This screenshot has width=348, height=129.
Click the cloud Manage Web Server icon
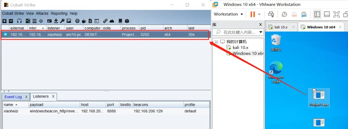coord(112,21)
